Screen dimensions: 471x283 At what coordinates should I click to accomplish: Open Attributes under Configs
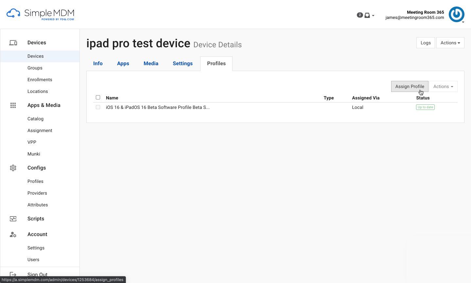click(x=38, y=205)
